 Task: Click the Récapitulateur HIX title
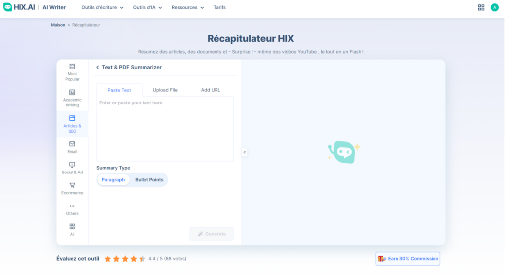[251, 38]
